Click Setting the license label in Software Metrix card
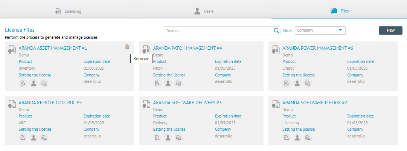This screenshot has height=151, width=407. [299, 129]
